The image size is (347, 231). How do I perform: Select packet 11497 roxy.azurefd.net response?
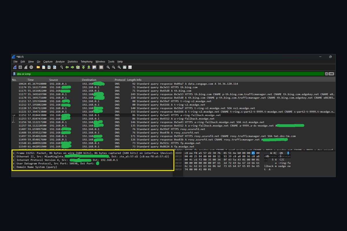[173, 136]
